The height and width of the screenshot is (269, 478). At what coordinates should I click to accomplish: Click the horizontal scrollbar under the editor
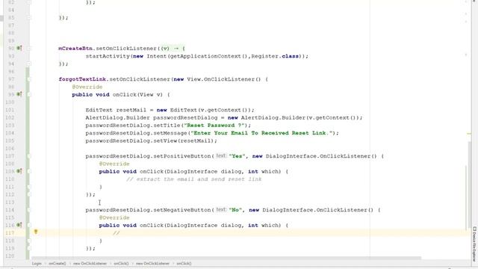[226, 258]
